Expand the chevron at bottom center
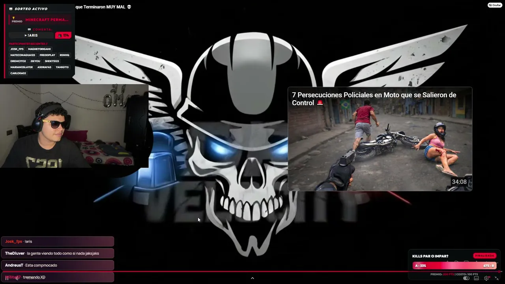 pyautogui.click(x=252, y=278)
